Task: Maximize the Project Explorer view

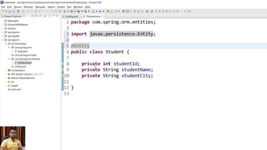Action: 57,16
